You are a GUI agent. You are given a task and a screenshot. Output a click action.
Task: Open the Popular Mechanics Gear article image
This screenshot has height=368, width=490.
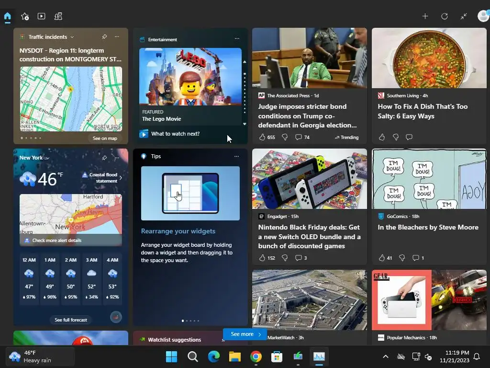point(429,300)
